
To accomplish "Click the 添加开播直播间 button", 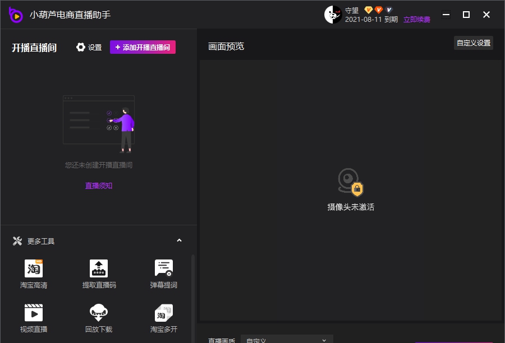I will (143, 47).
